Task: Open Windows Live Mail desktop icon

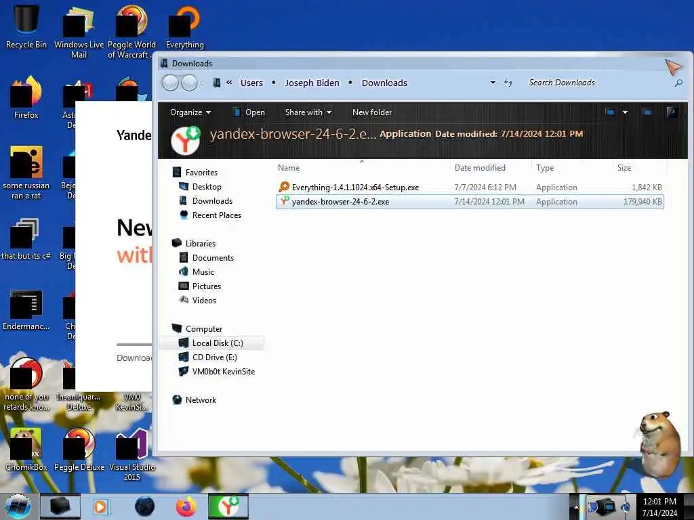Action: point(79,31)
